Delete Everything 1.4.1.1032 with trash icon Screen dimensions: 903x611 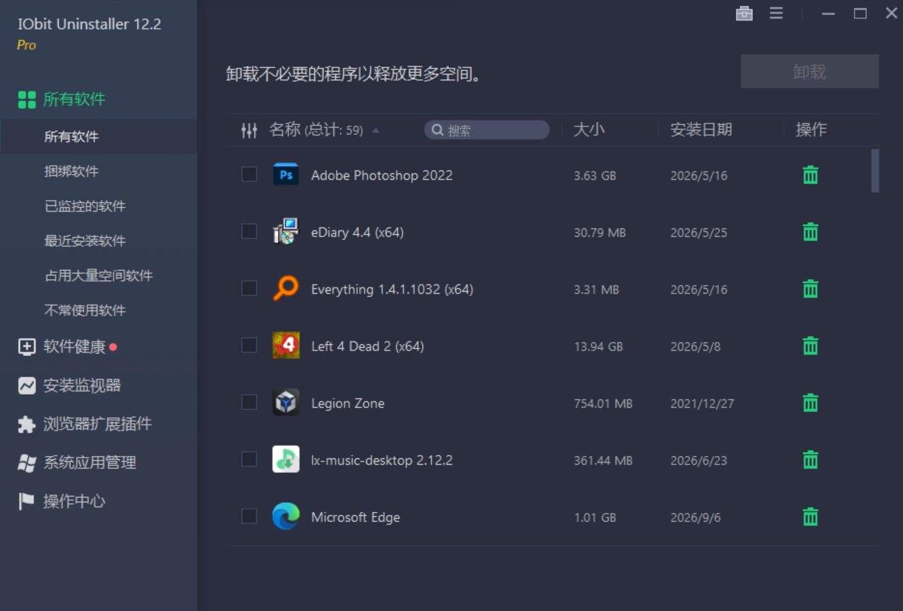810,289
